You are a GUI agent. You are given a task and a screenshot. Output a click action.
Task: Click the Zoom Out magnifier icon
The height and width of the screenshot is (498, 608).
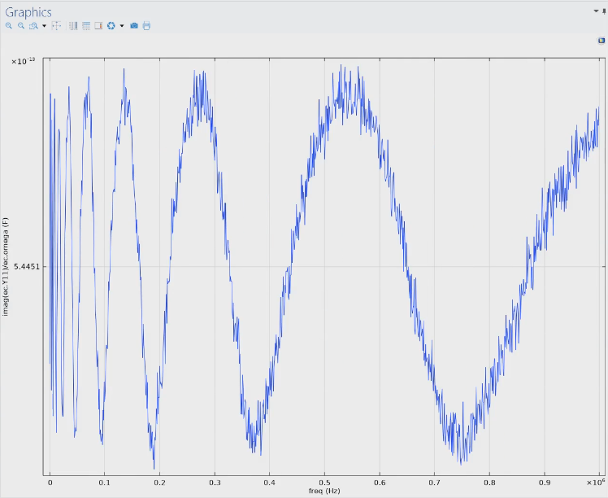[x=21, y=26]
